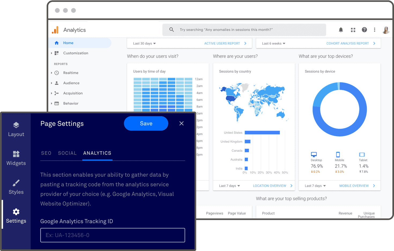
Task: Select the Layout panel icon
Action: pyautogui.click(x=16, y=125)
